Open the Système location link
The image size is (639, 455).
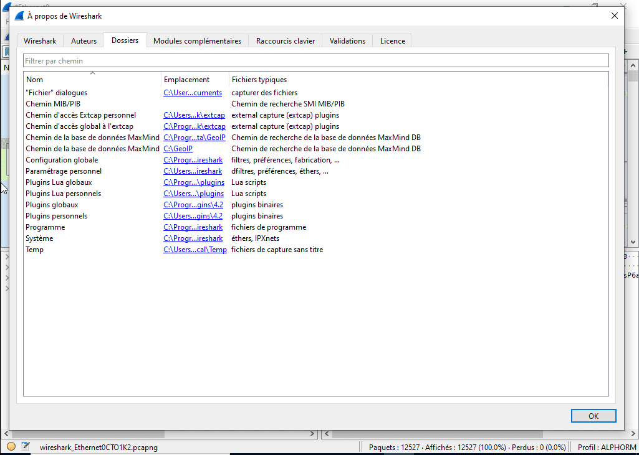[x=193, y=238]
